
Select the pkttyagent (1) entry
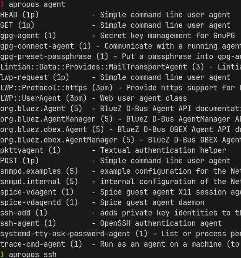[x=30, y=150]
